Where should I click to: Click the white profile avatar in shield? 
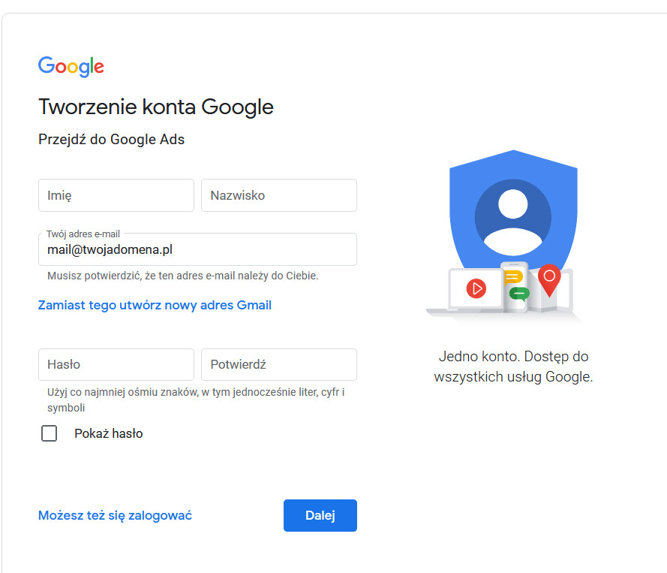pyautogui.click(x=513, y=223)
